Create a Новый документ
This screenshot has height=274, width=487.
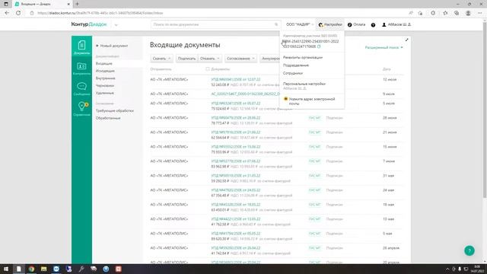coord(112,46)
